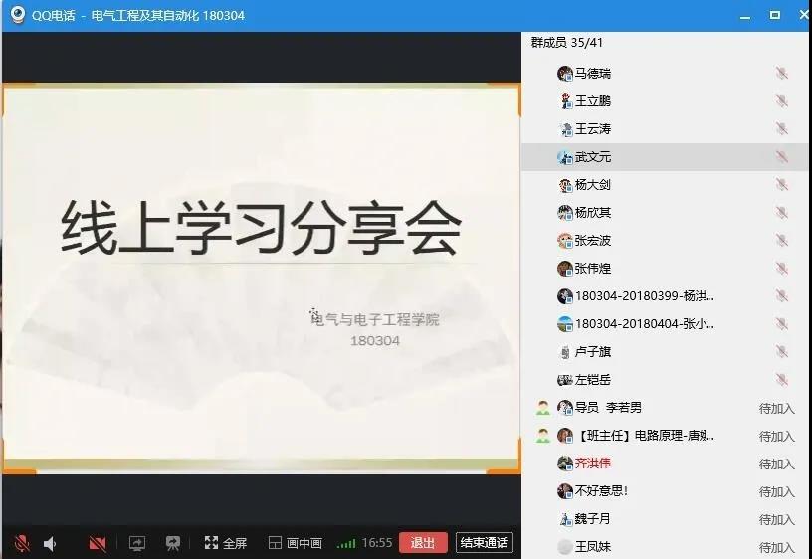Turn on the camera
Image resolution: width=812 pixels, height=559 pixels.
pyautogui.click(x=98, y=543)
